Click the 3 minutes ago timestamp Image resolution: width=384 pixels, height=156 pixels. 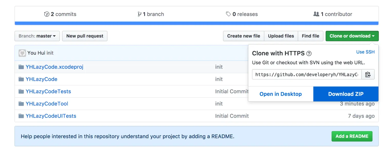(357, 104)
